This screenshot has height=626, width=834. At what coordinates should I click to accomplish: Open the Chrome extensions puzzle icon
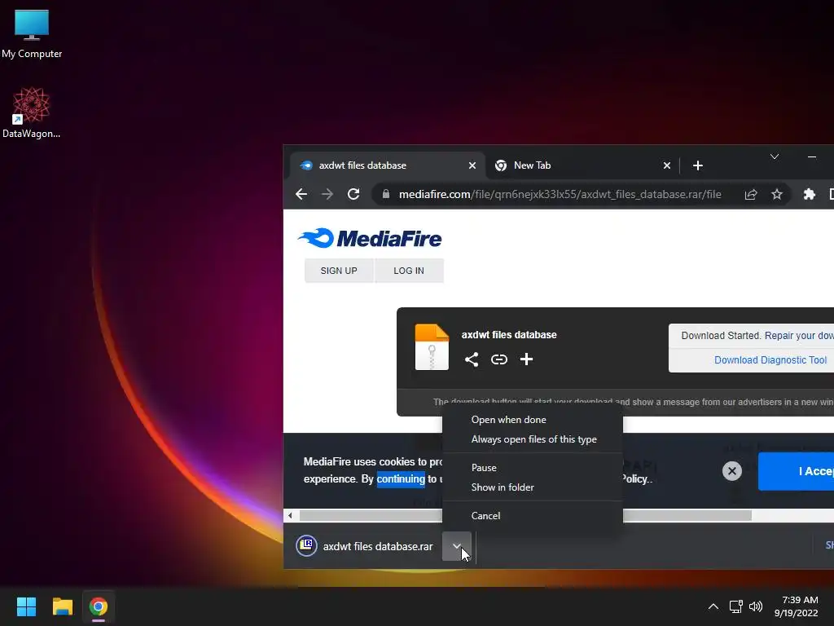809,194
